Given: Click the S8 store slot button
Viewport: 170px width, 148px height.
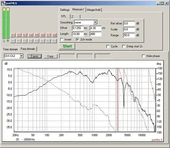Looking at the screenshot, I should click(54, 35).
